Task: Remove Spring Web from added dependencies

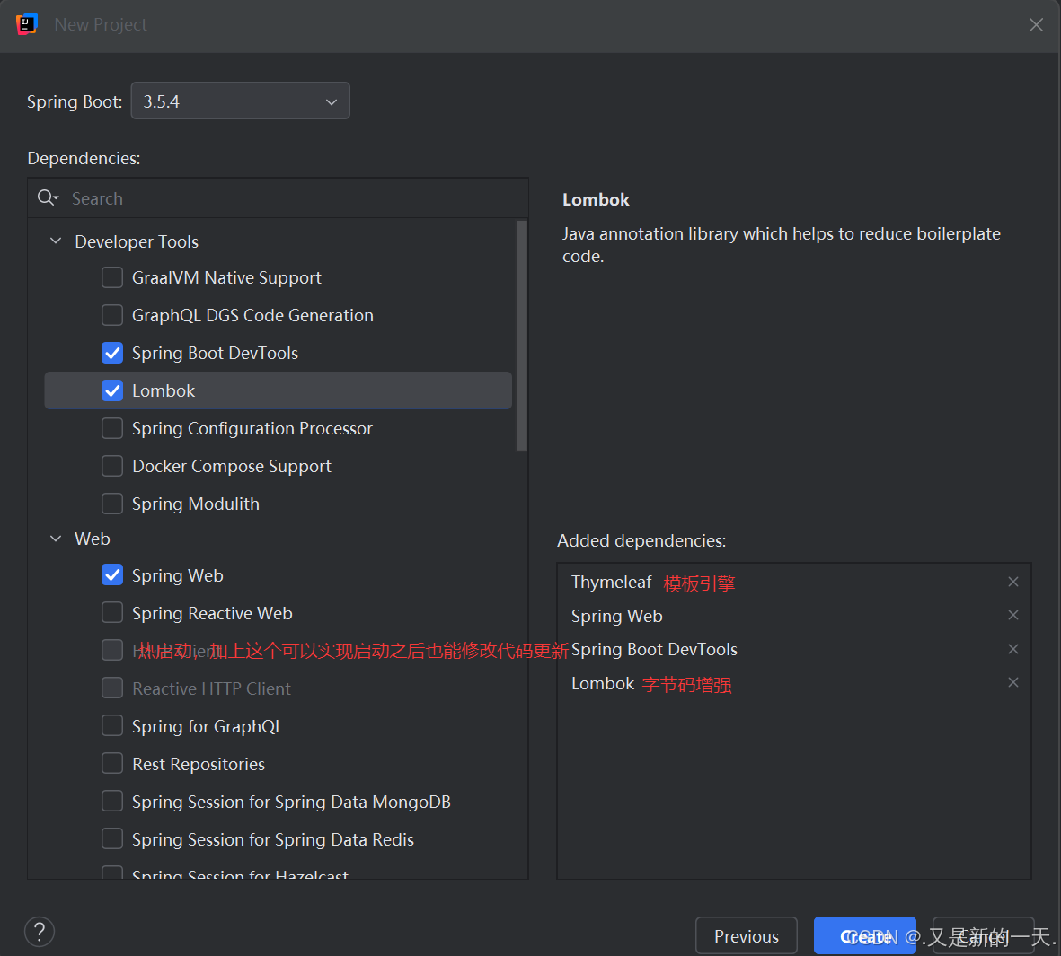Action: 1013,615
